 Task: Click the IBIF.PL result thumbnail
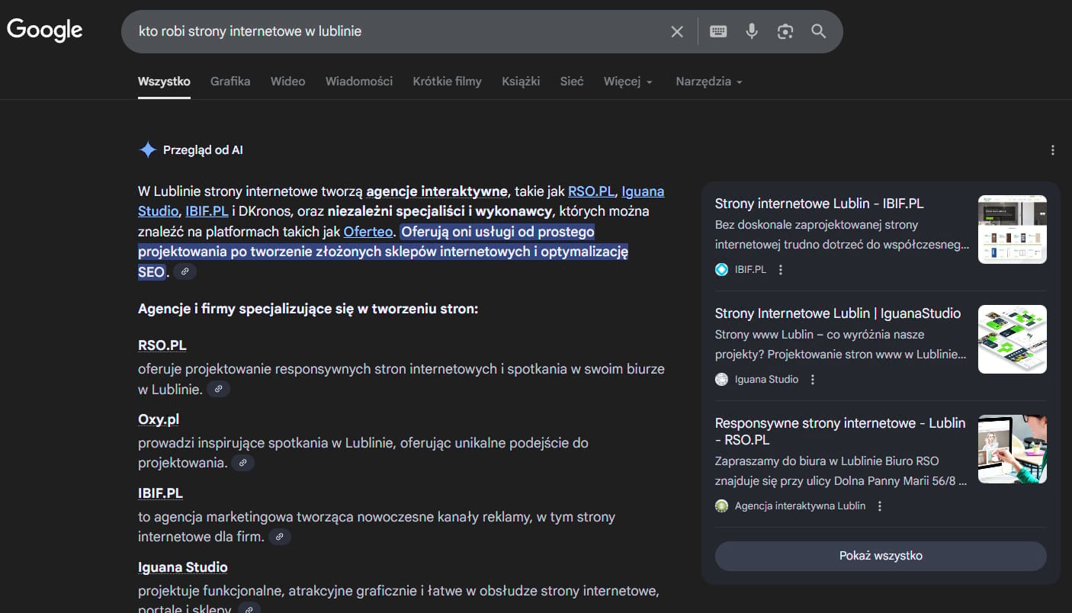[1013, 229]
